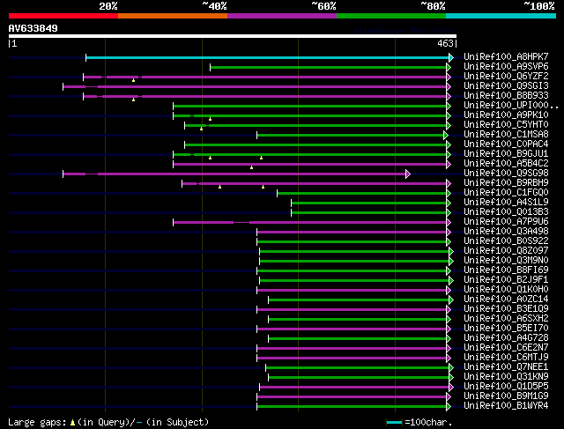Select the UniRef100_B5EI70 label
The width and height of the screenshot is (564, 429).
pyautogui.click(x=506, y=329)
